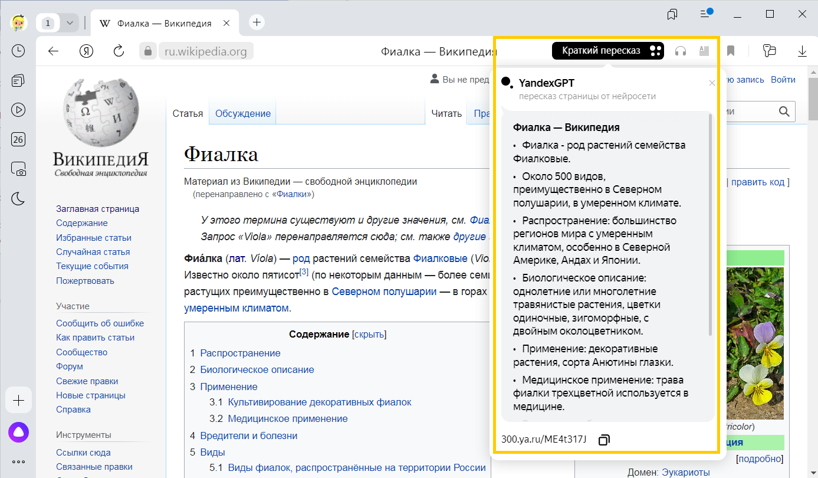Click править код link
This screenshot has width=818, height=478.
click(758, 182)
